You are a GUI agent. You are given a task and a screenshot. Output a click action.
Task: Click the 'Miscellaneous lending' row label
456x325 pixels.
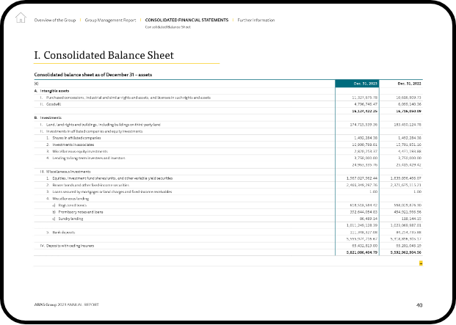point(70,199)
